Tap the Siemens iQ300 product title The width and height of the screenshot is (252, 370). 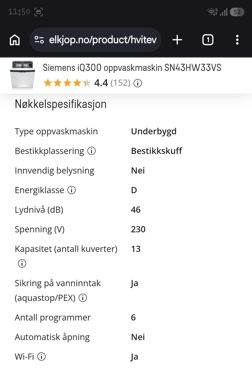(x=132, y=68)
